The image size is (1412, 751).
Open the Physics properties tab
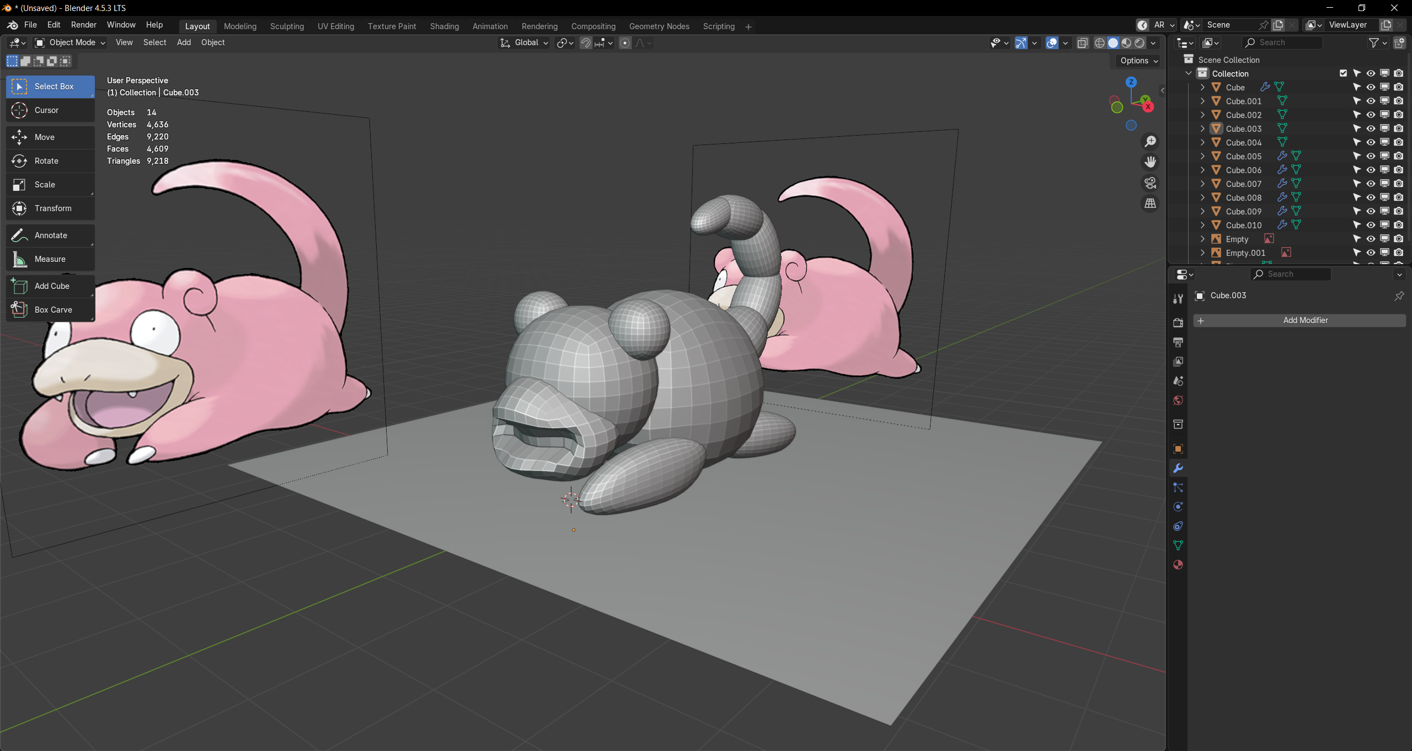click(x=1178, y=507)
